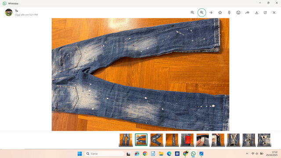This screenshot has height=158, width=281.
Task: Zoom out of the jeans photo
Action: [192, 13]
